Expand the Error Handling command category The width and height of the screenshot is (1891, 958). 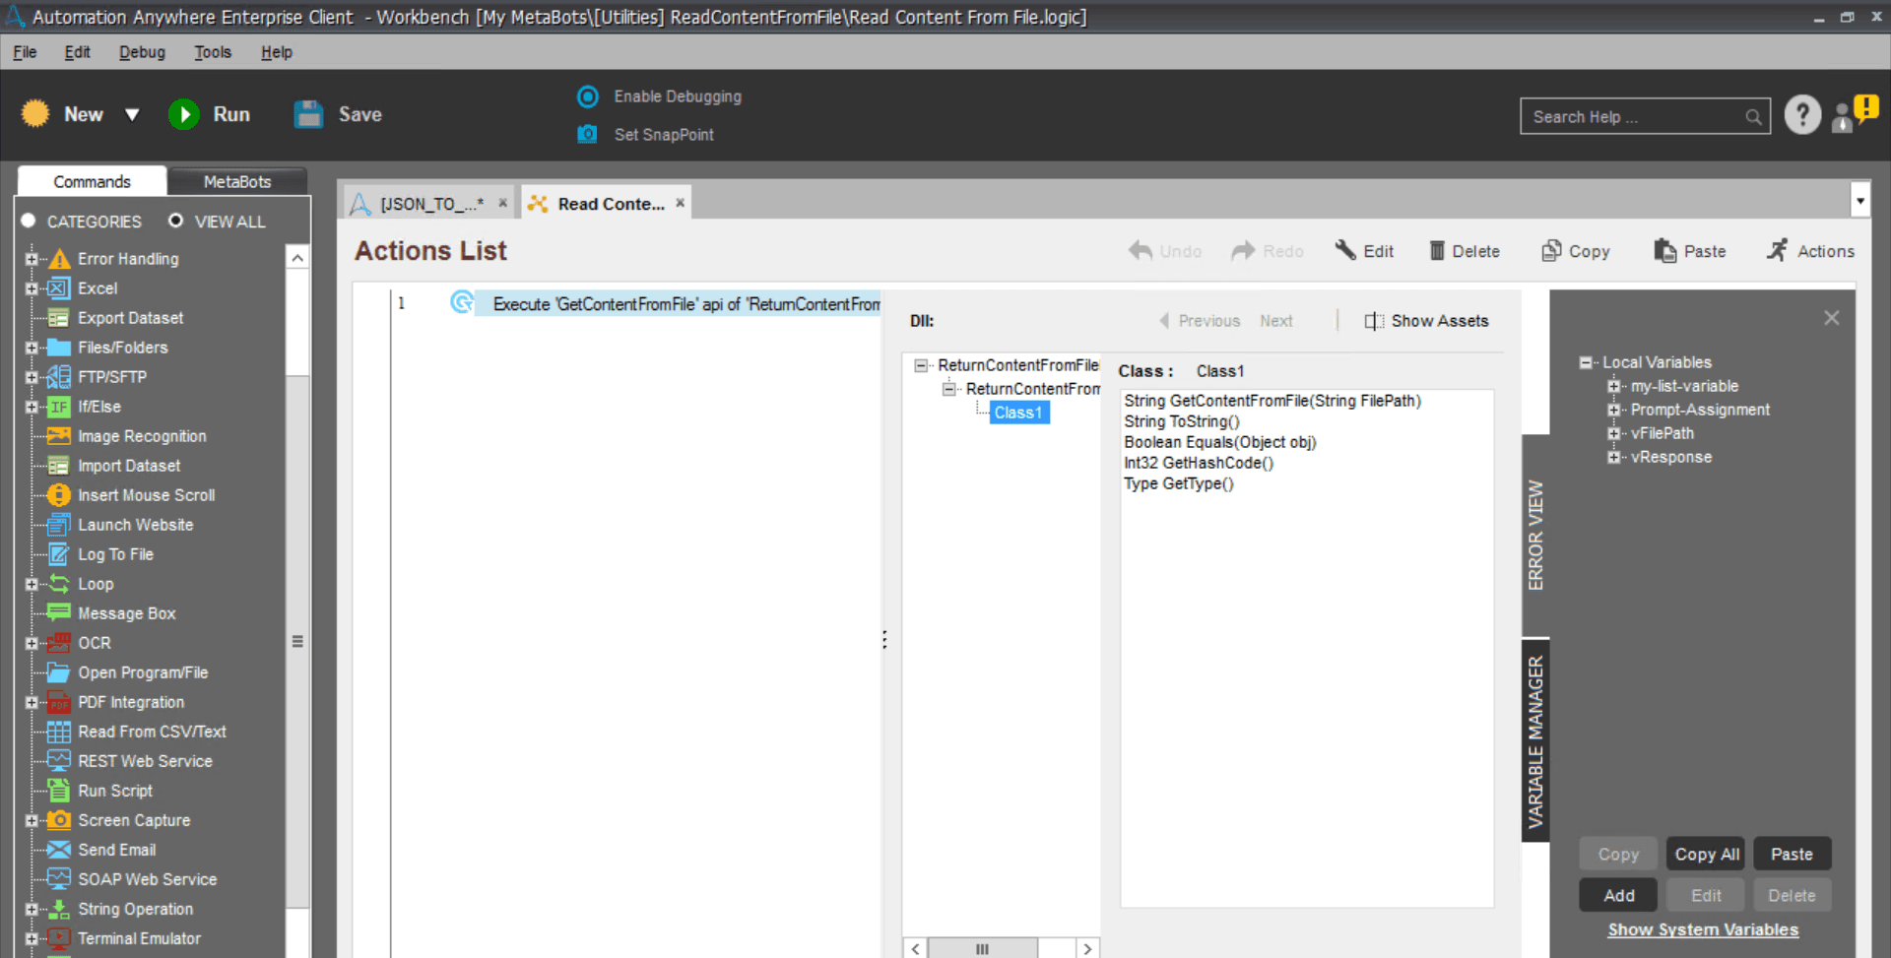pos(32,259)
